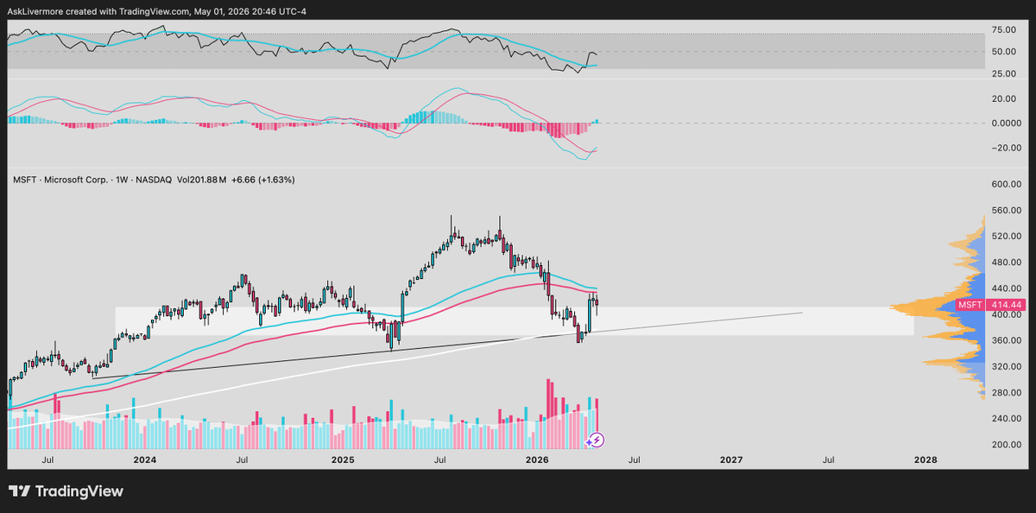Screen dimensions: 1036x513
Task: Click the 2024 time axis label
Action: click(x=145, y=460)
